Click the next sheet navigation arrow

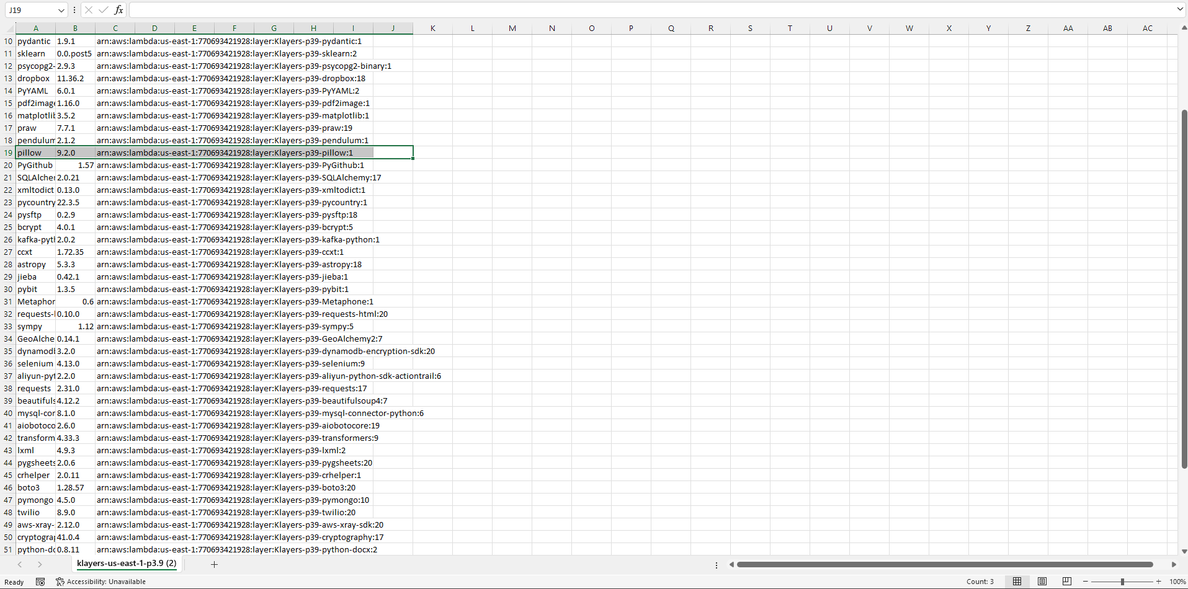pos(40,564)
